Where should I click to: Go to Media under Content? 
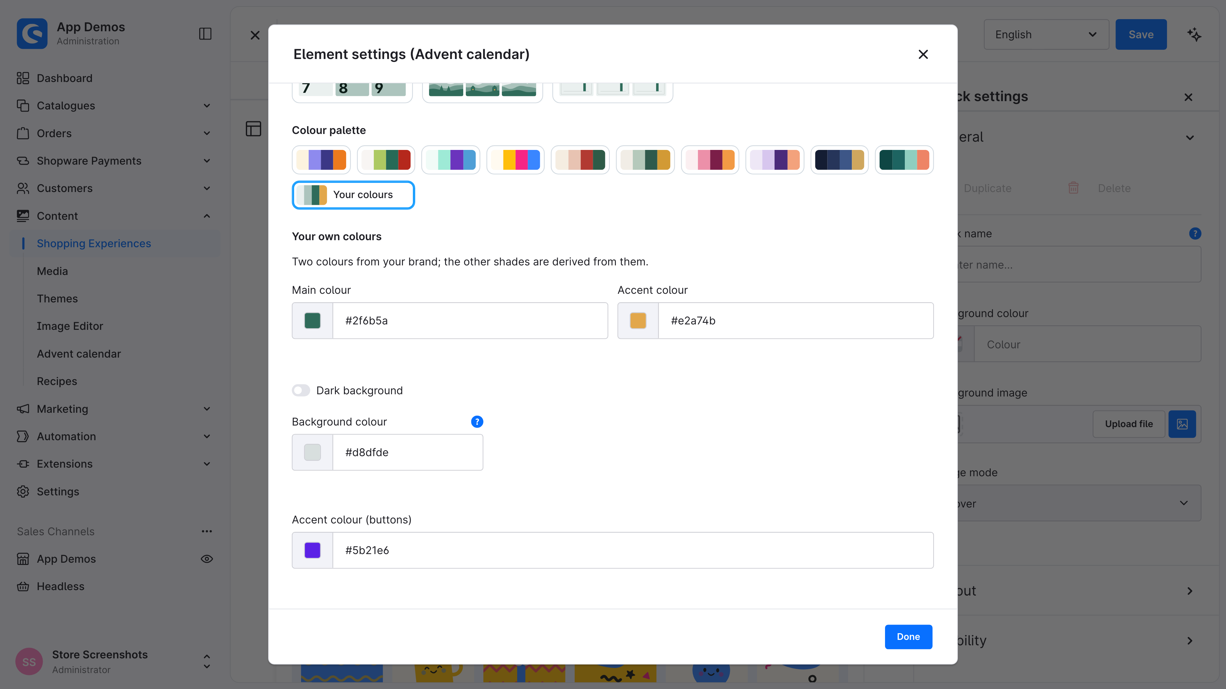click(52, 271)
